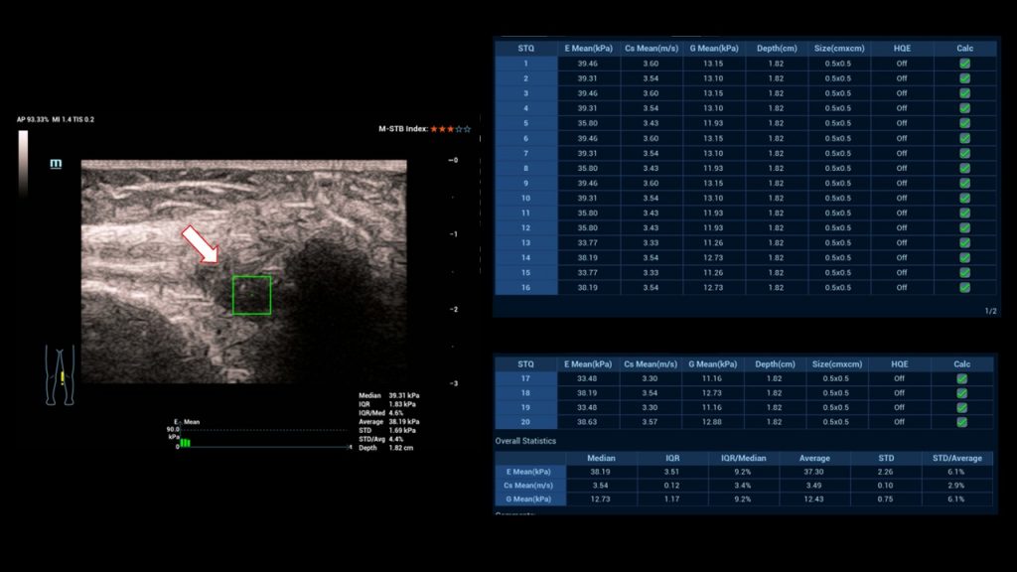Click the IQR 1.83 kPa readout under image
Image resolution: width=1017 pixels, height=572 pixels.
click(387, 404)
